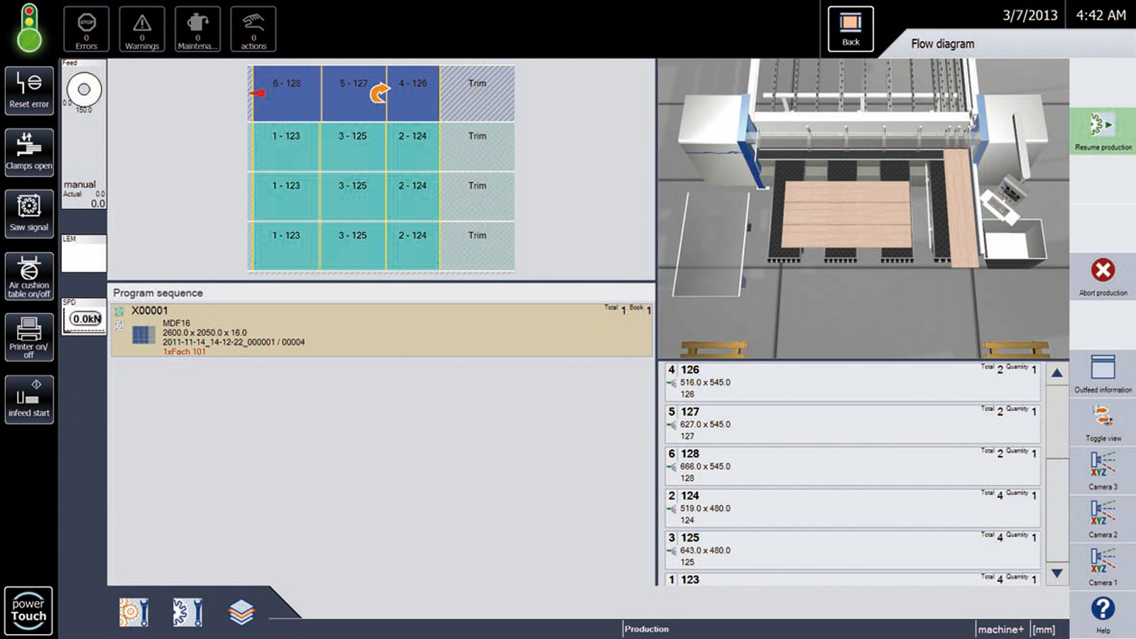Viewport: 1136px width, 639px height.
Task: Select program sequence entry X00001
Action: tap(381, 330)
